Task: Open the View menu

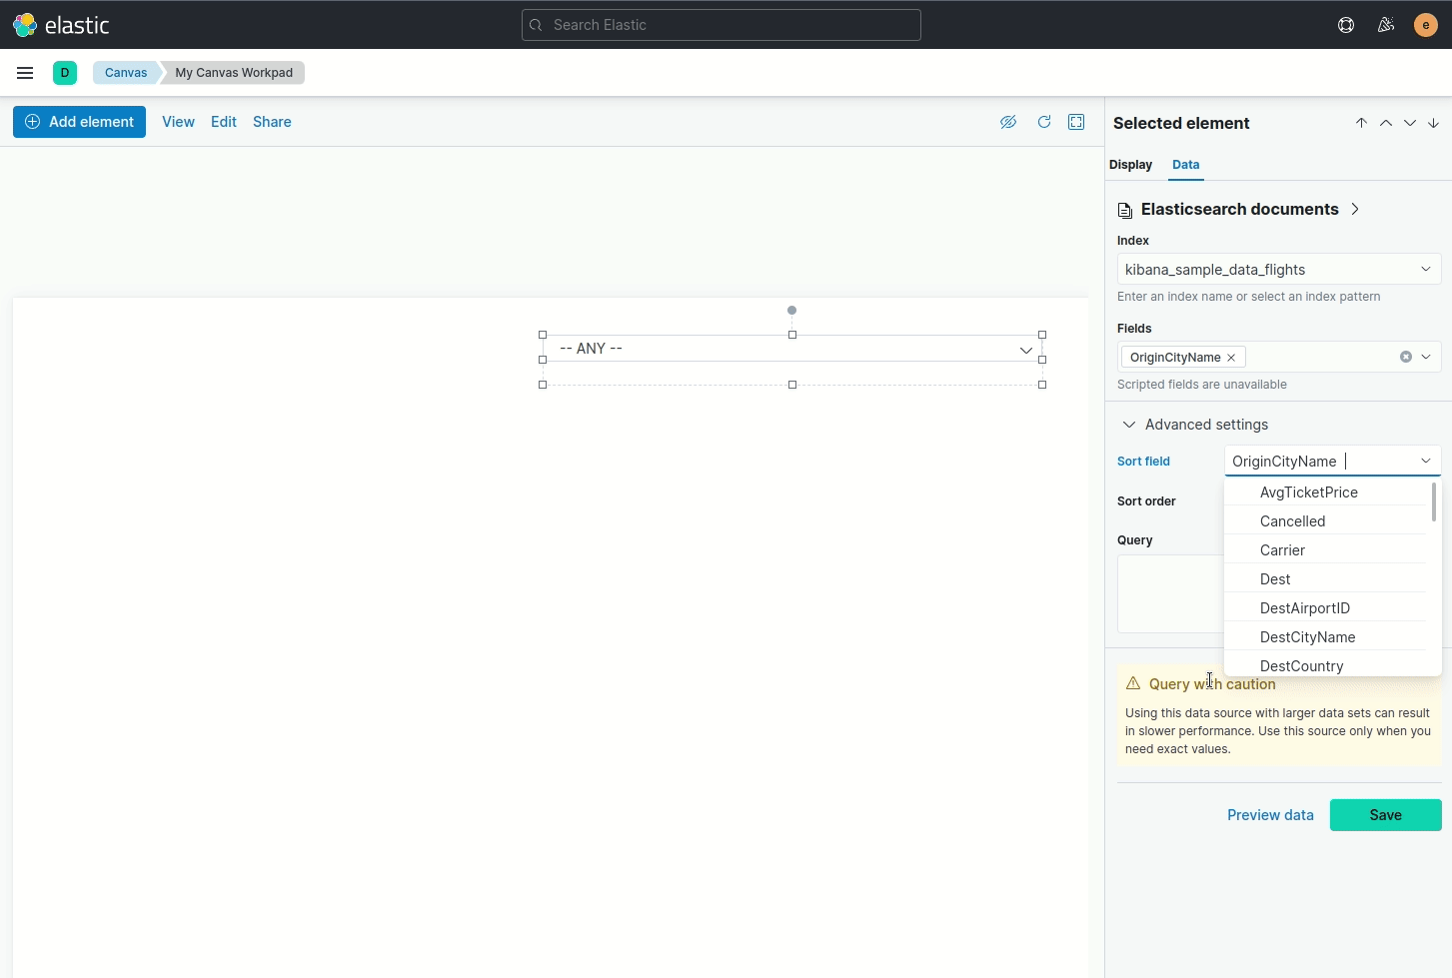Action: [178, 122]
